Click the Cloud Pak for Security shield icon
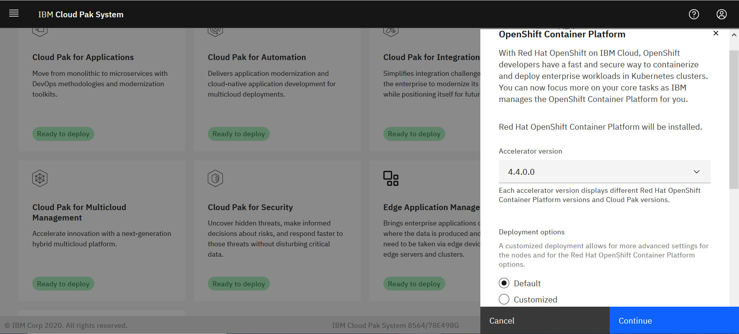Screen dimensions: 739x334 tap(216, 178)
